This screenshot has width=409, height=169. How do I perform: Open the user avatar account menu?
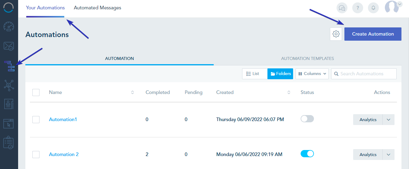(393, 7)
